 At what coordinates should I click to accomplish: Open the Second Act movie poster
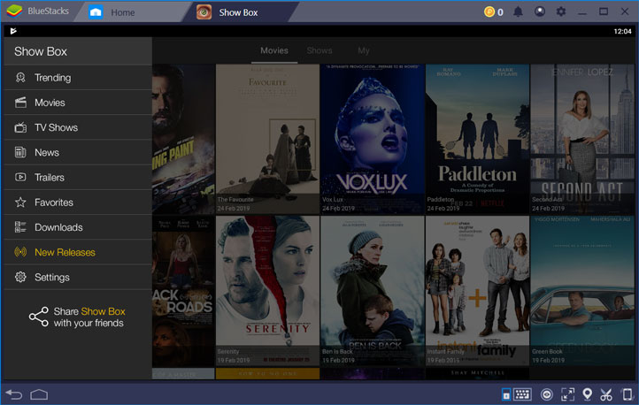pyautogui.click(x=582, y=139)
